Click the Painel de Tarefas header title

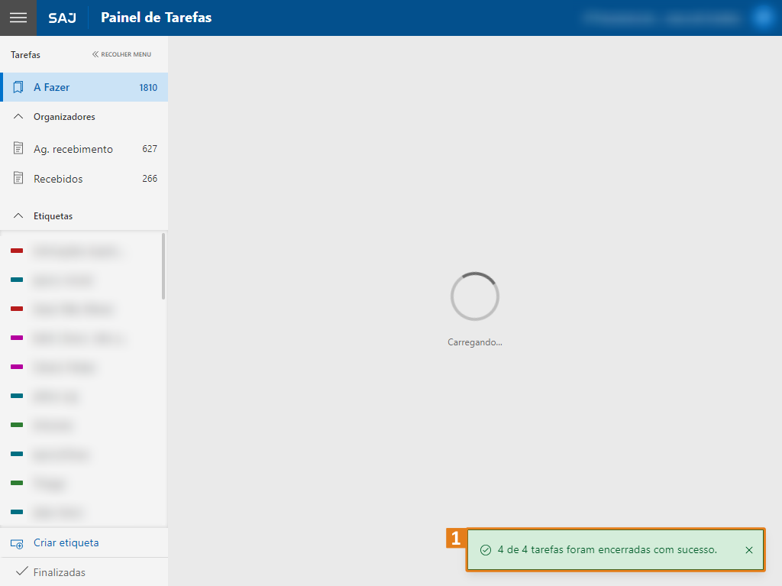coord(156,18)
